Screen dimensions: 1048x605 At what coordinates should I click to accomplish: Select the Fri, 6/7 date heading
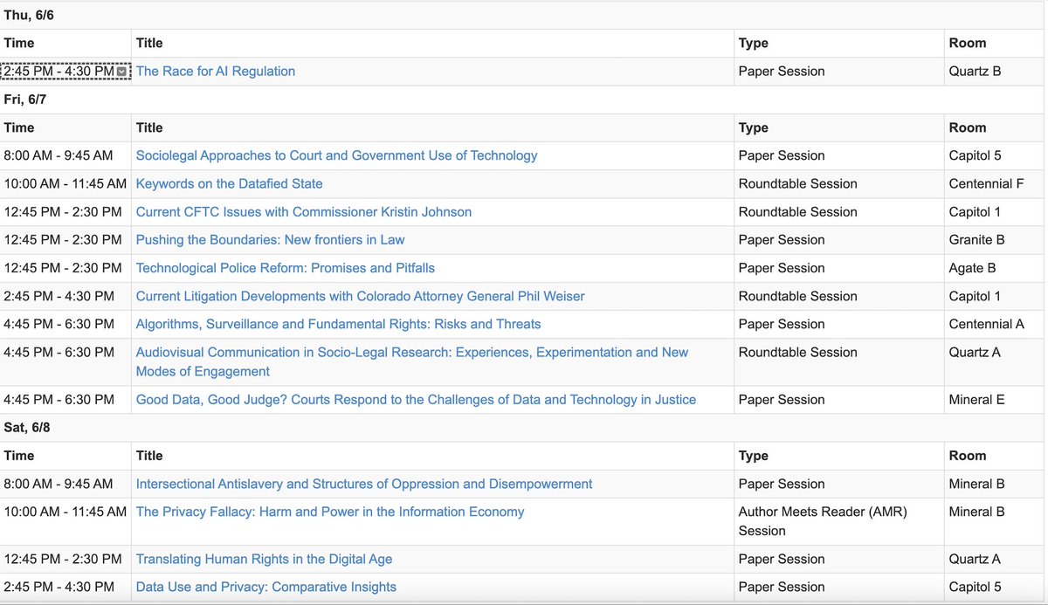[x=24, y=100]
